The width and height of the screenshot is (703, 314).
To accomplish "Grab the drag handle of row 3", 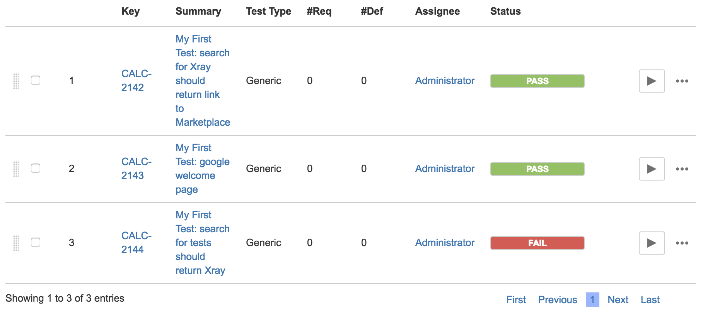I will 16,243.
